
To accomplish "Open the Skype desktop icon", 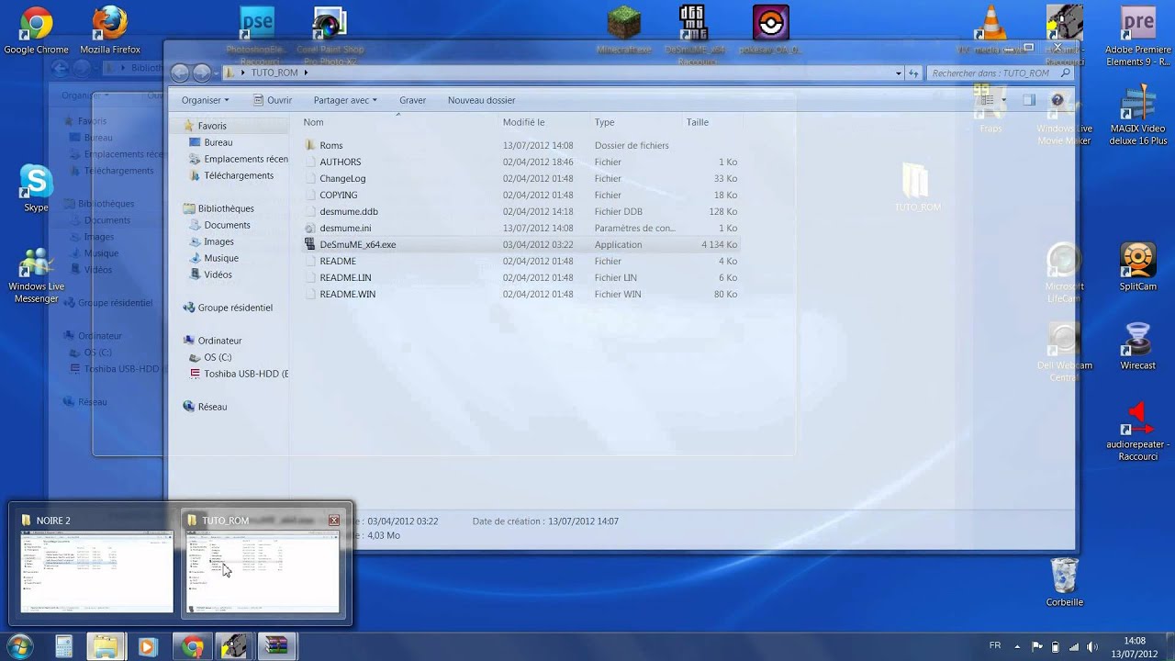I will pos(36,188).
